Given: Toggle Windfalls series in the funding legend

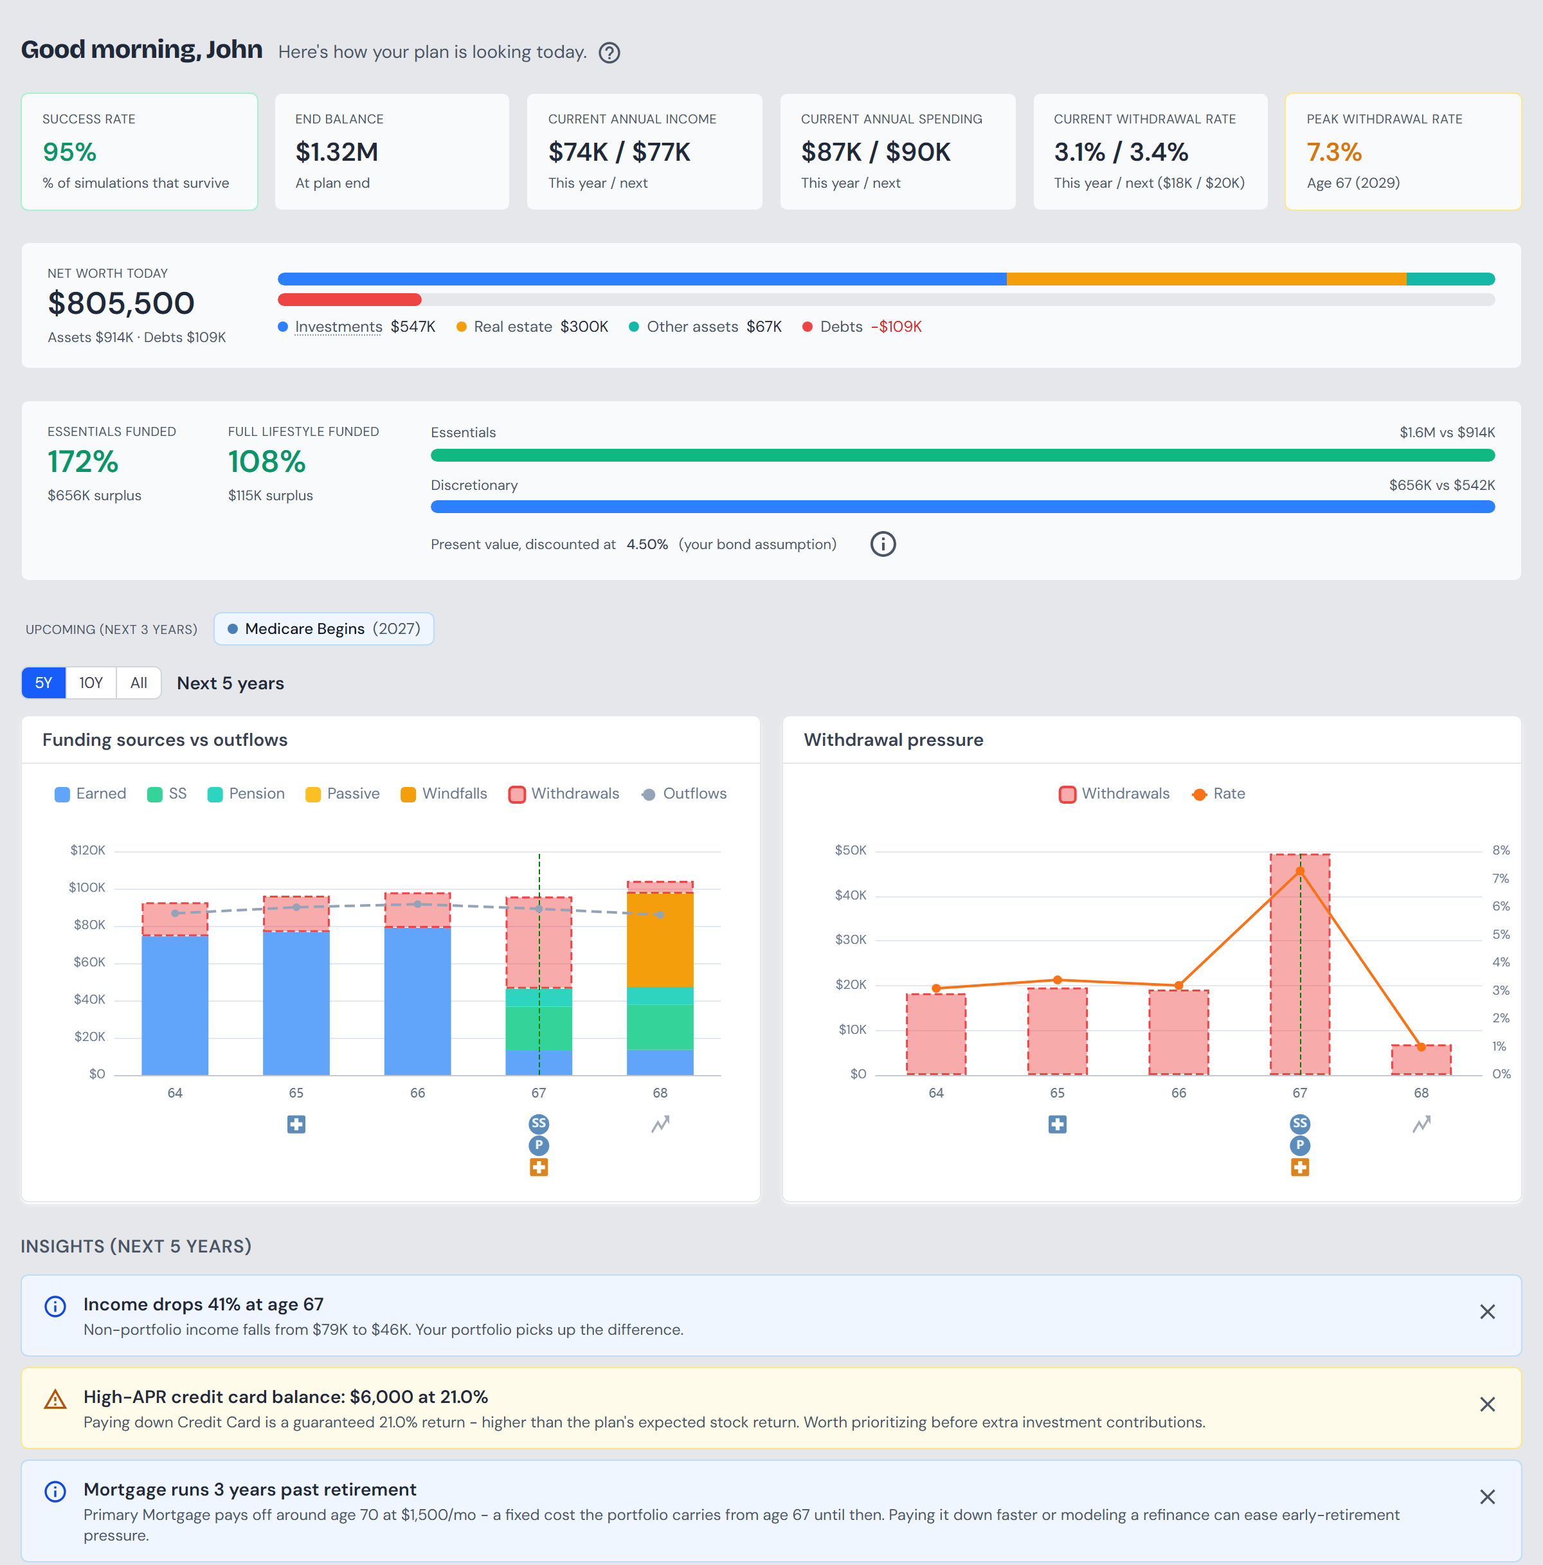Looking at the screenshot, I should point(444,794).
